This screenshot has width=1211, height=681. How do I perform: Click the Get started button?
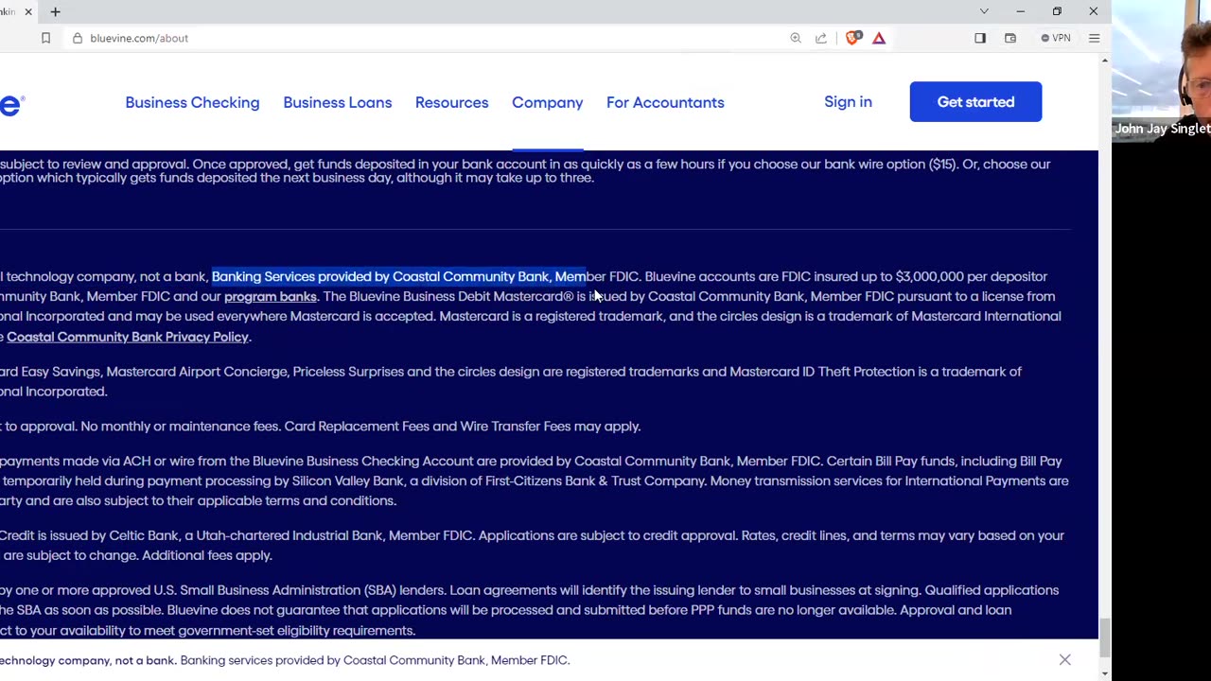click(975, 102)
